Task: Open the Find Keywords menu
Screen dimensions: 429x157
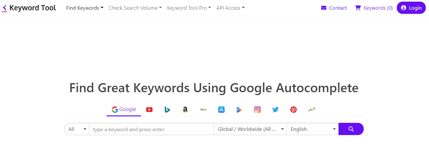Action: click(x=85, y=8)
